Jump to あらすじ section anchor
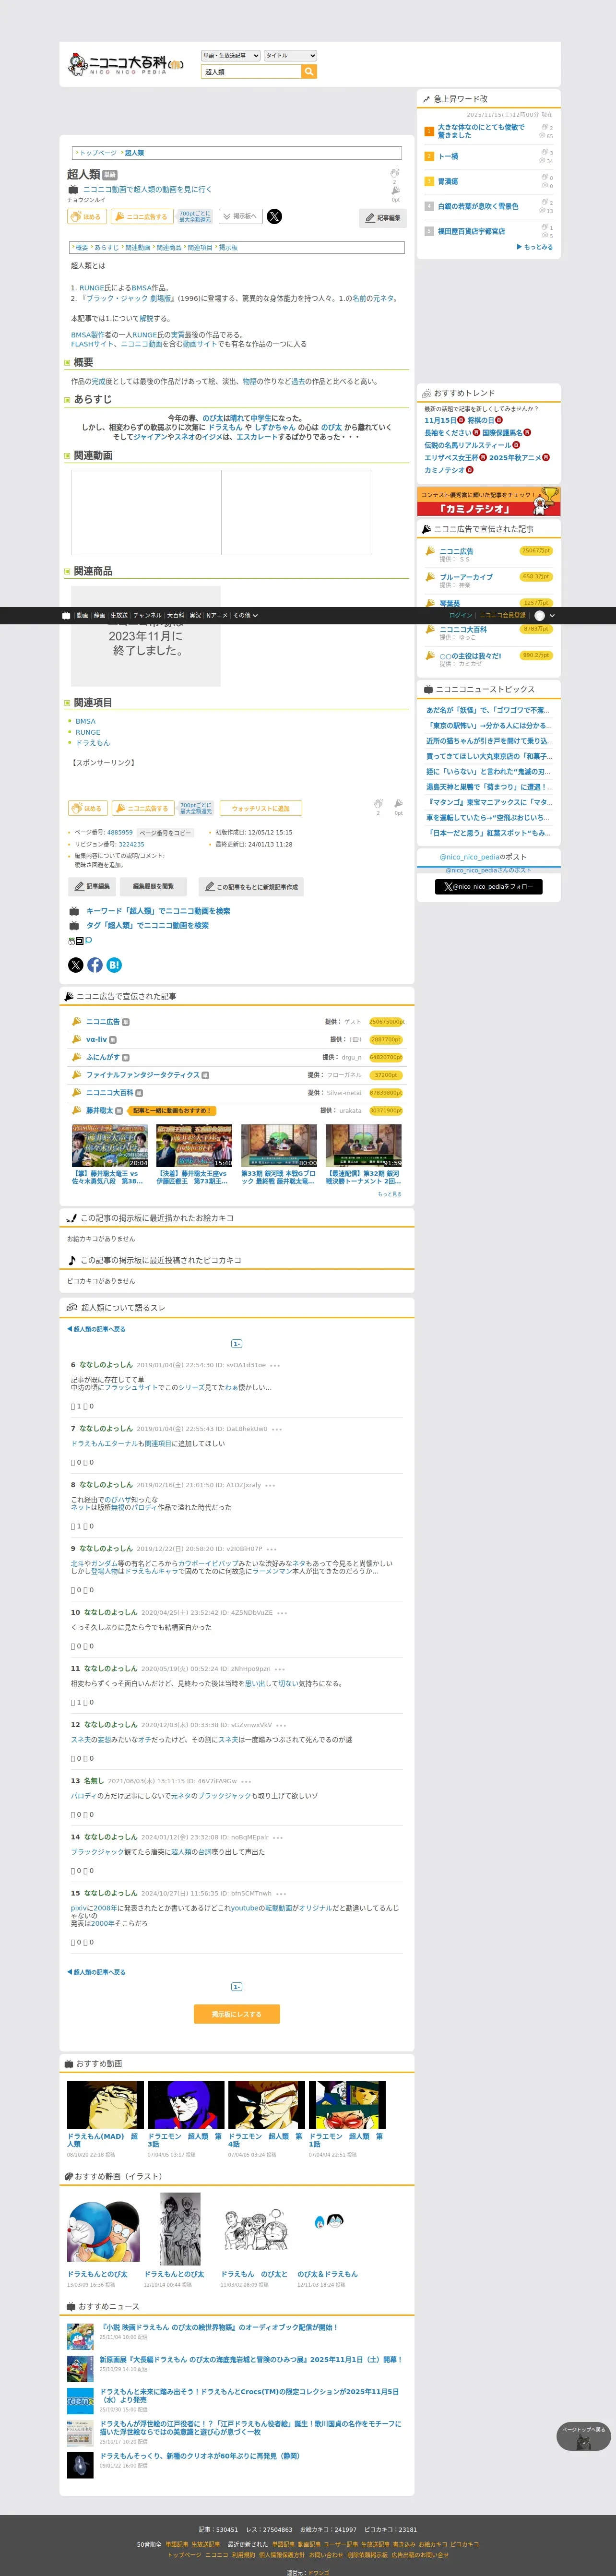 click(106, 247)
